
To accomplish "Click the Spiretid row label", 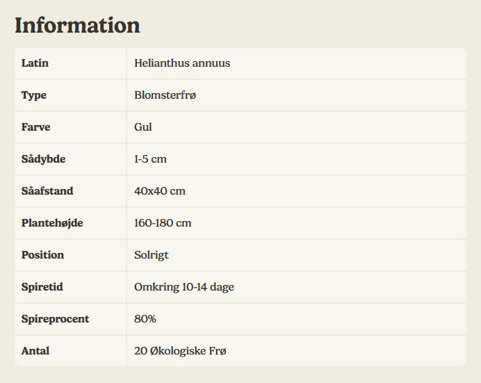I will click(x=42, y=287).
